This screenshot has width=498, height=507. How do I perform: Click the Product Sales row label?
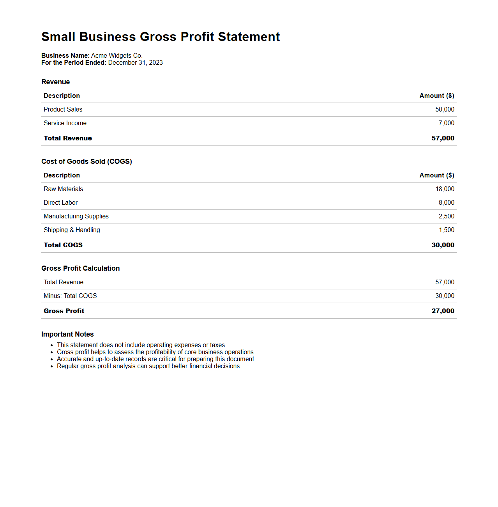[x=63, y=110]
